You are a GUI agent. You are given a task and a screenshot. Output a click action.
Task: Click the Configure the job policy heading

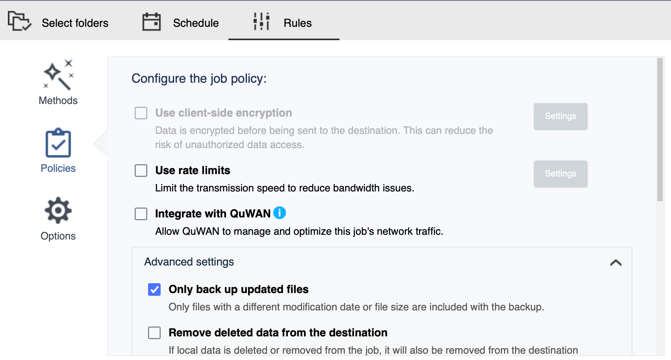(199, 78)
